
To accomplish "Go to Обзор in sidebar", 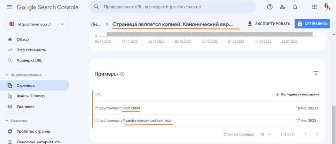I will click(23, 39).
